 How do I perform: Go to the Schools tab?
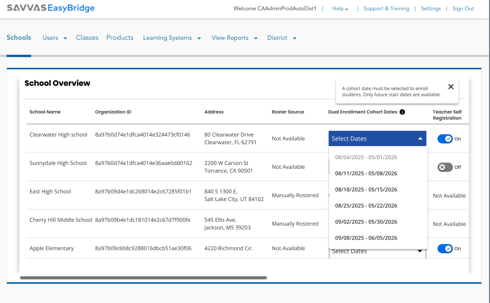click(x=19, y=38)
